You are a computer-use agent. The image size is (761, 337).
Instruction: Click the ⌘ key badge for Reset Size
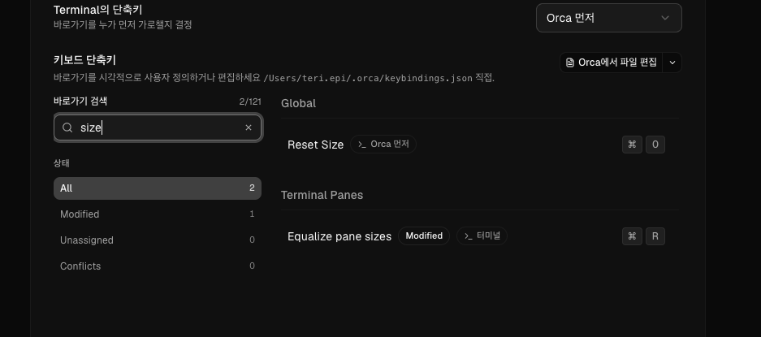632,145
